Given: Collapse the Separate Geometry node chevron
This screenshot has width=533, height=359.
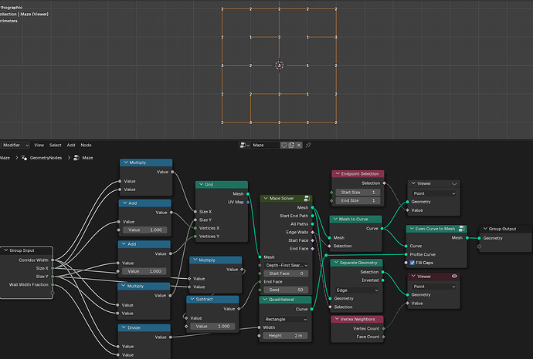Looking at the screenshot, I should 336,263.
